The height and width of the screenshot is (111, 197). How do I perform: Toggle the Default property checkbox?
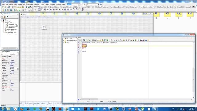[10, 72]
